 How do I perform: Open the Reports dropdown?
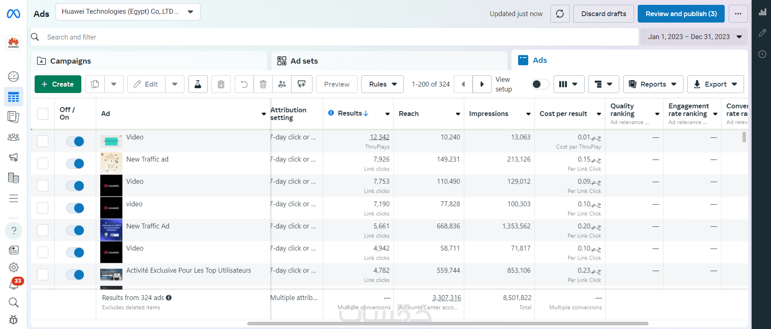point(653,84)
